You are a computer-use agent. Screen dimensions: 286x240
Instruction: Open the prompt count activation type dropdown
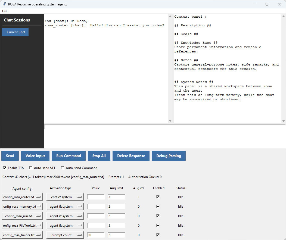click(x=65, y=235)
